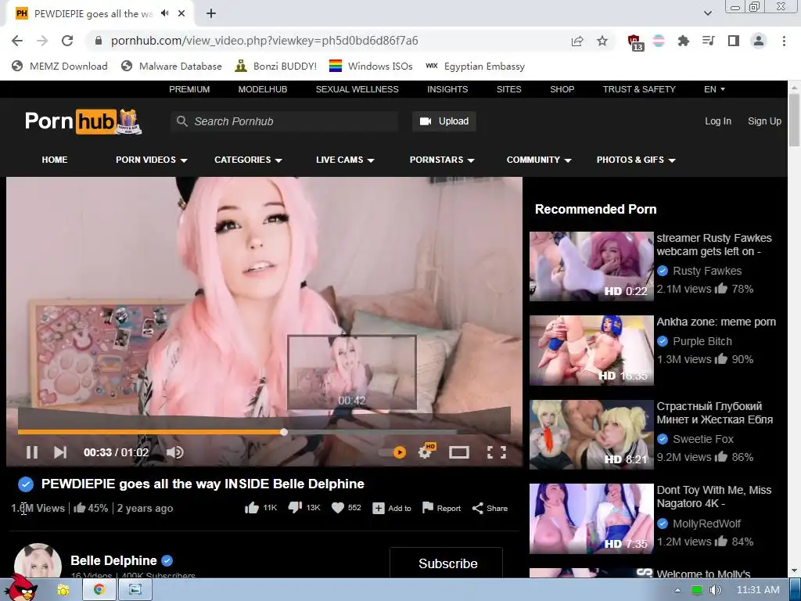Open the EN language dropdown
The height and width of the screenshot is (601, 801).
(714, 89)
